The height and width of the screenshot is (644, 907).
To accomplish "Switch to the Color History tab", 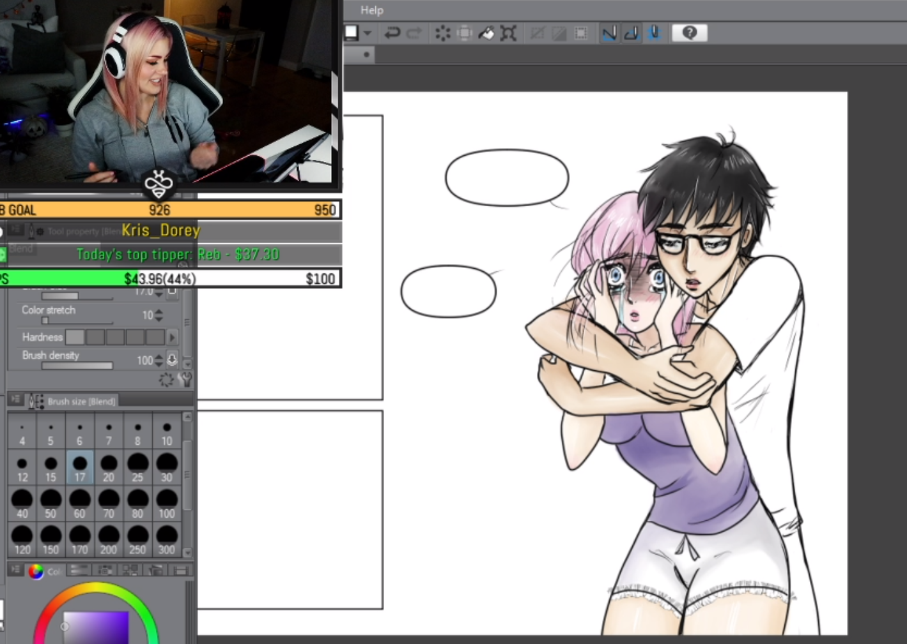I will click(180, 571).
